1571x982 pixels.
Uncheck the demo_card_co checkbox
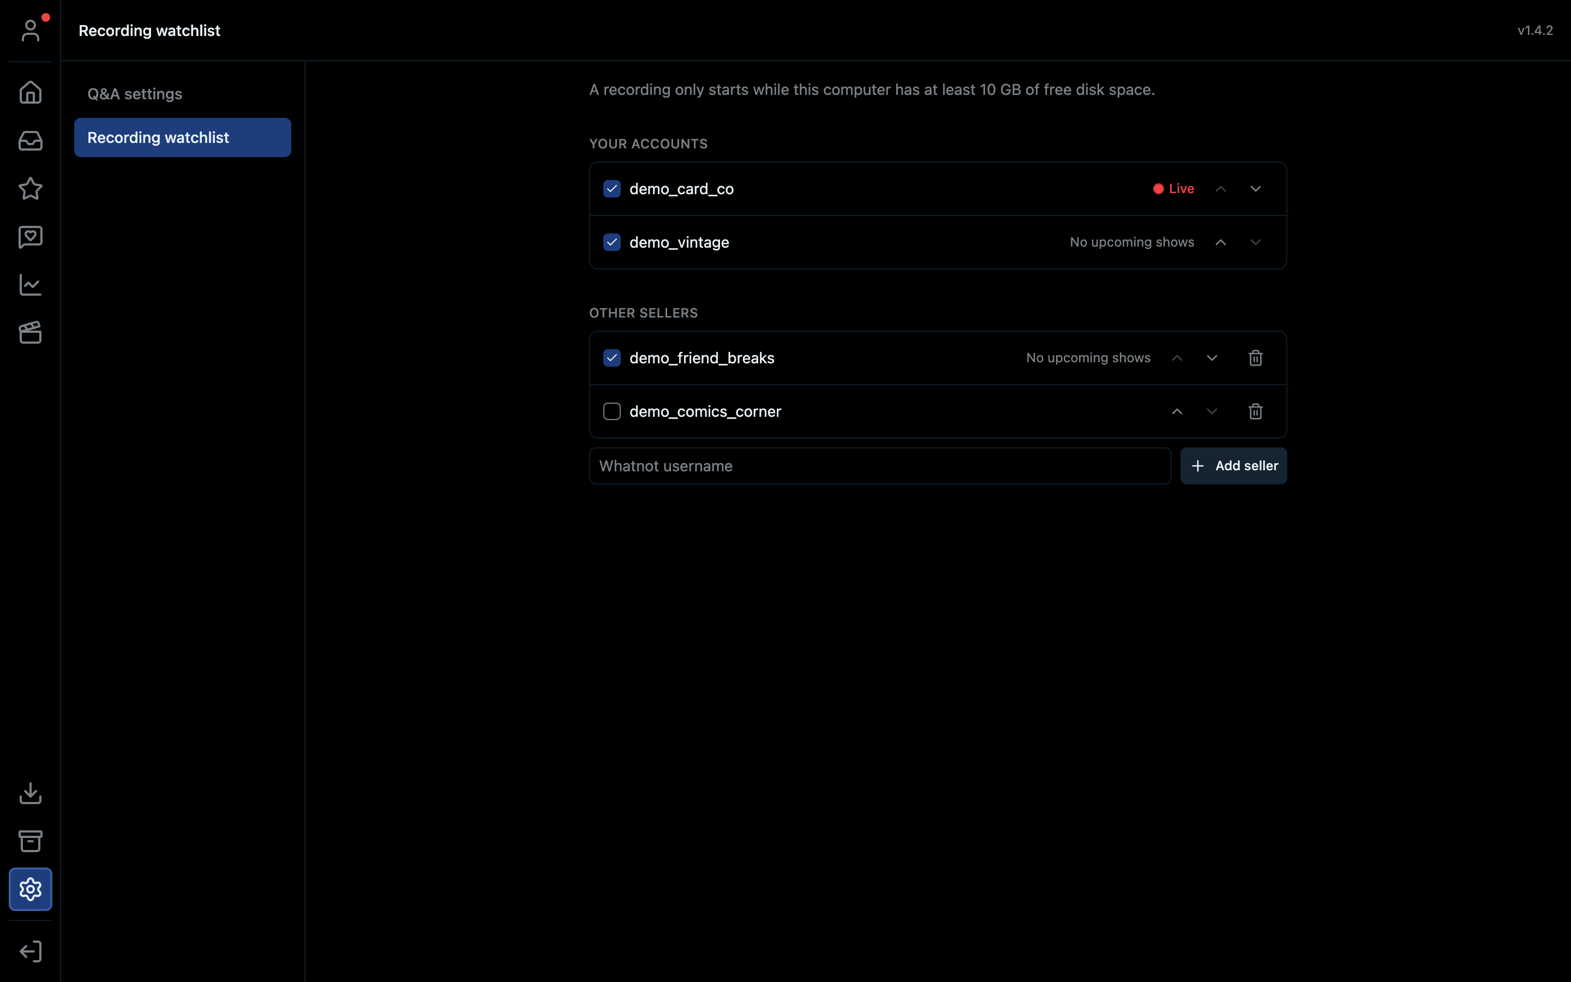click(611, 188)
